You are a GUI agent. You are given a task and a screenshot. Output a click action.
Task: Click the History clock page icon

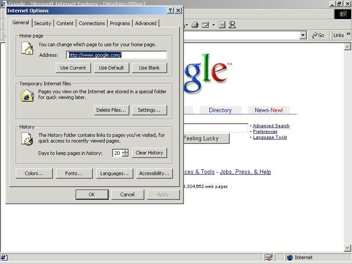[x=27, y=139]
